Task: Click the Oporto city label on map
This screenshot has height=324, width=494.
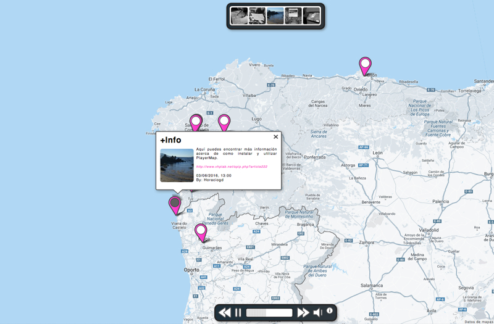Action: tap(191, 270)
